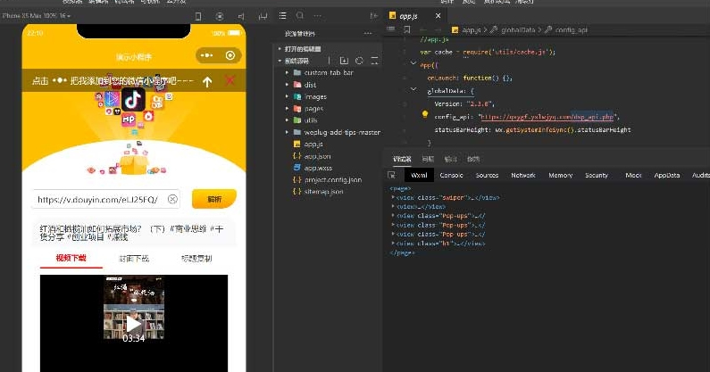Close the app.js editor tab

point(438,16)
